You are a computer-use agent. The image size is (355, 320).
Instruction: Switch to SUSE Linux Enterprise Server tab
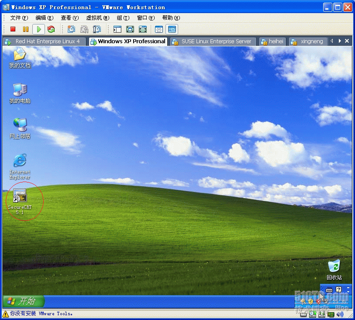(213, 41)
